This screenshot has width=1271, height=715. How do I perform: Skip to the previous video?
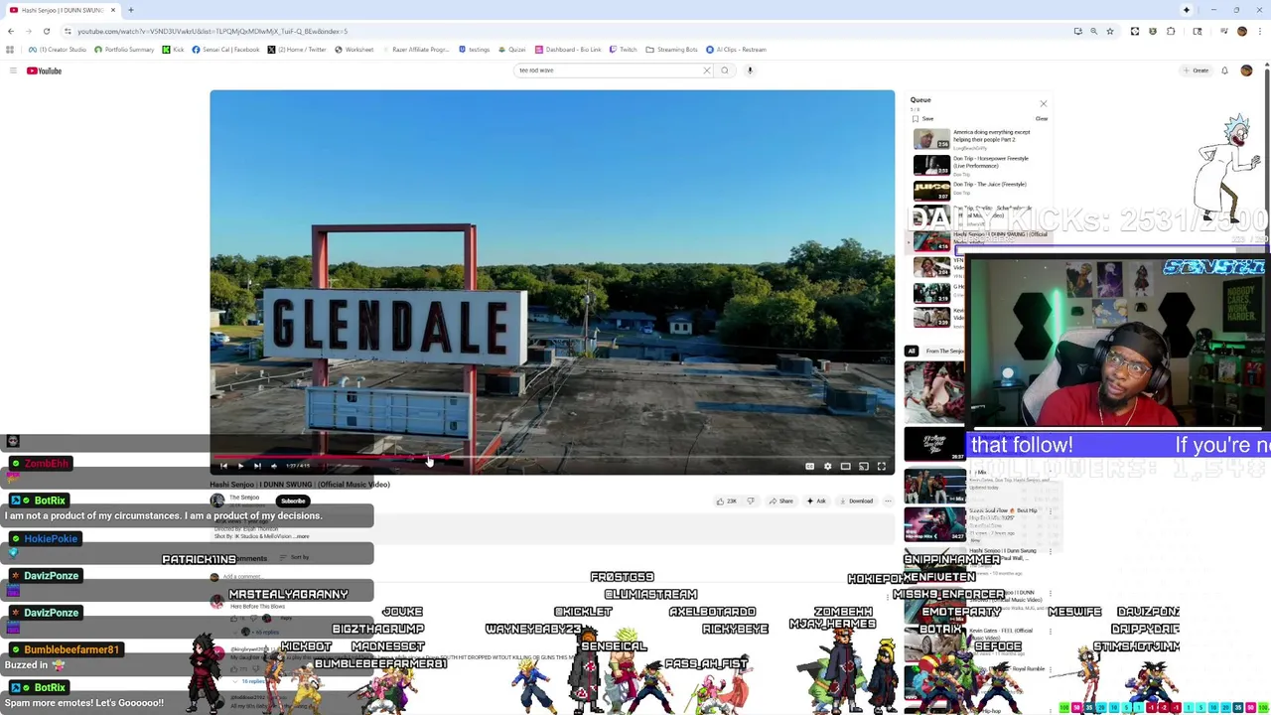[223, 466]
